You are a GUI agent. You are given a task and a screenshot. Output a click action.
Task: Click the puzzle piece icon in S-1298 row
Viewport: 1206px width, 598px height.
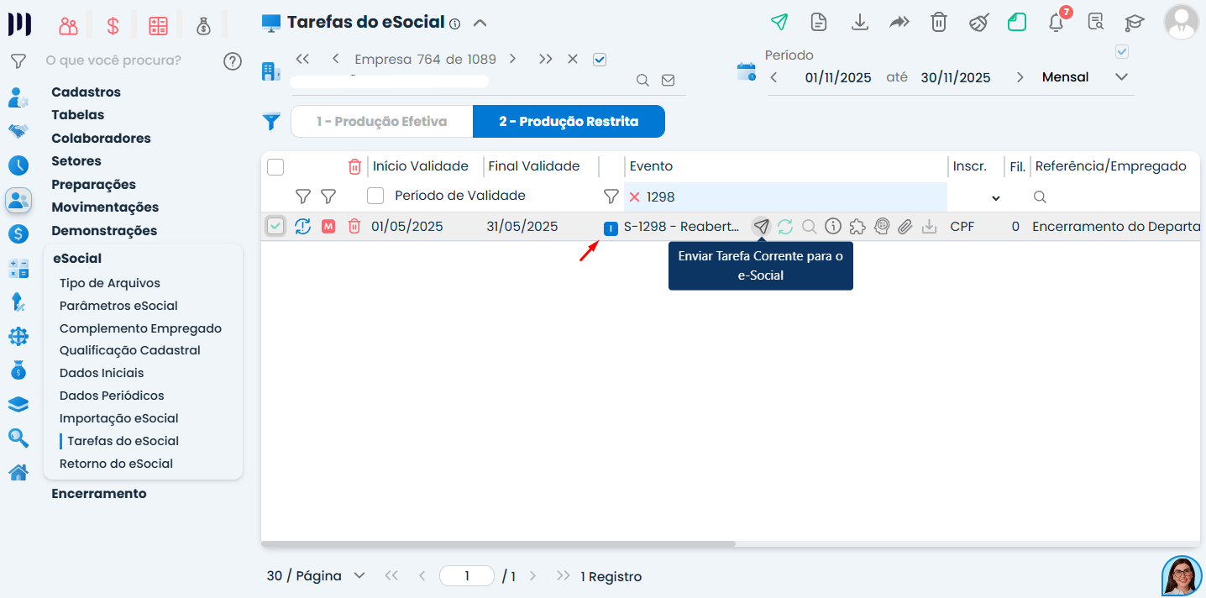[857, 226]
